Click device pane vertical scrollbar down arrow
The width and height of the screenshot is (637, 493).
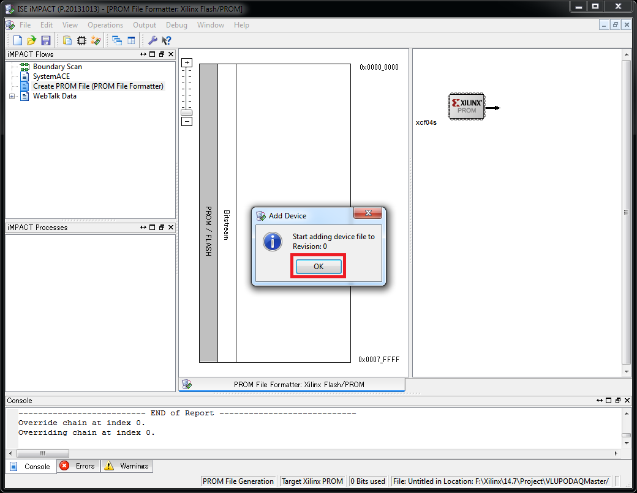click(627, 372)
